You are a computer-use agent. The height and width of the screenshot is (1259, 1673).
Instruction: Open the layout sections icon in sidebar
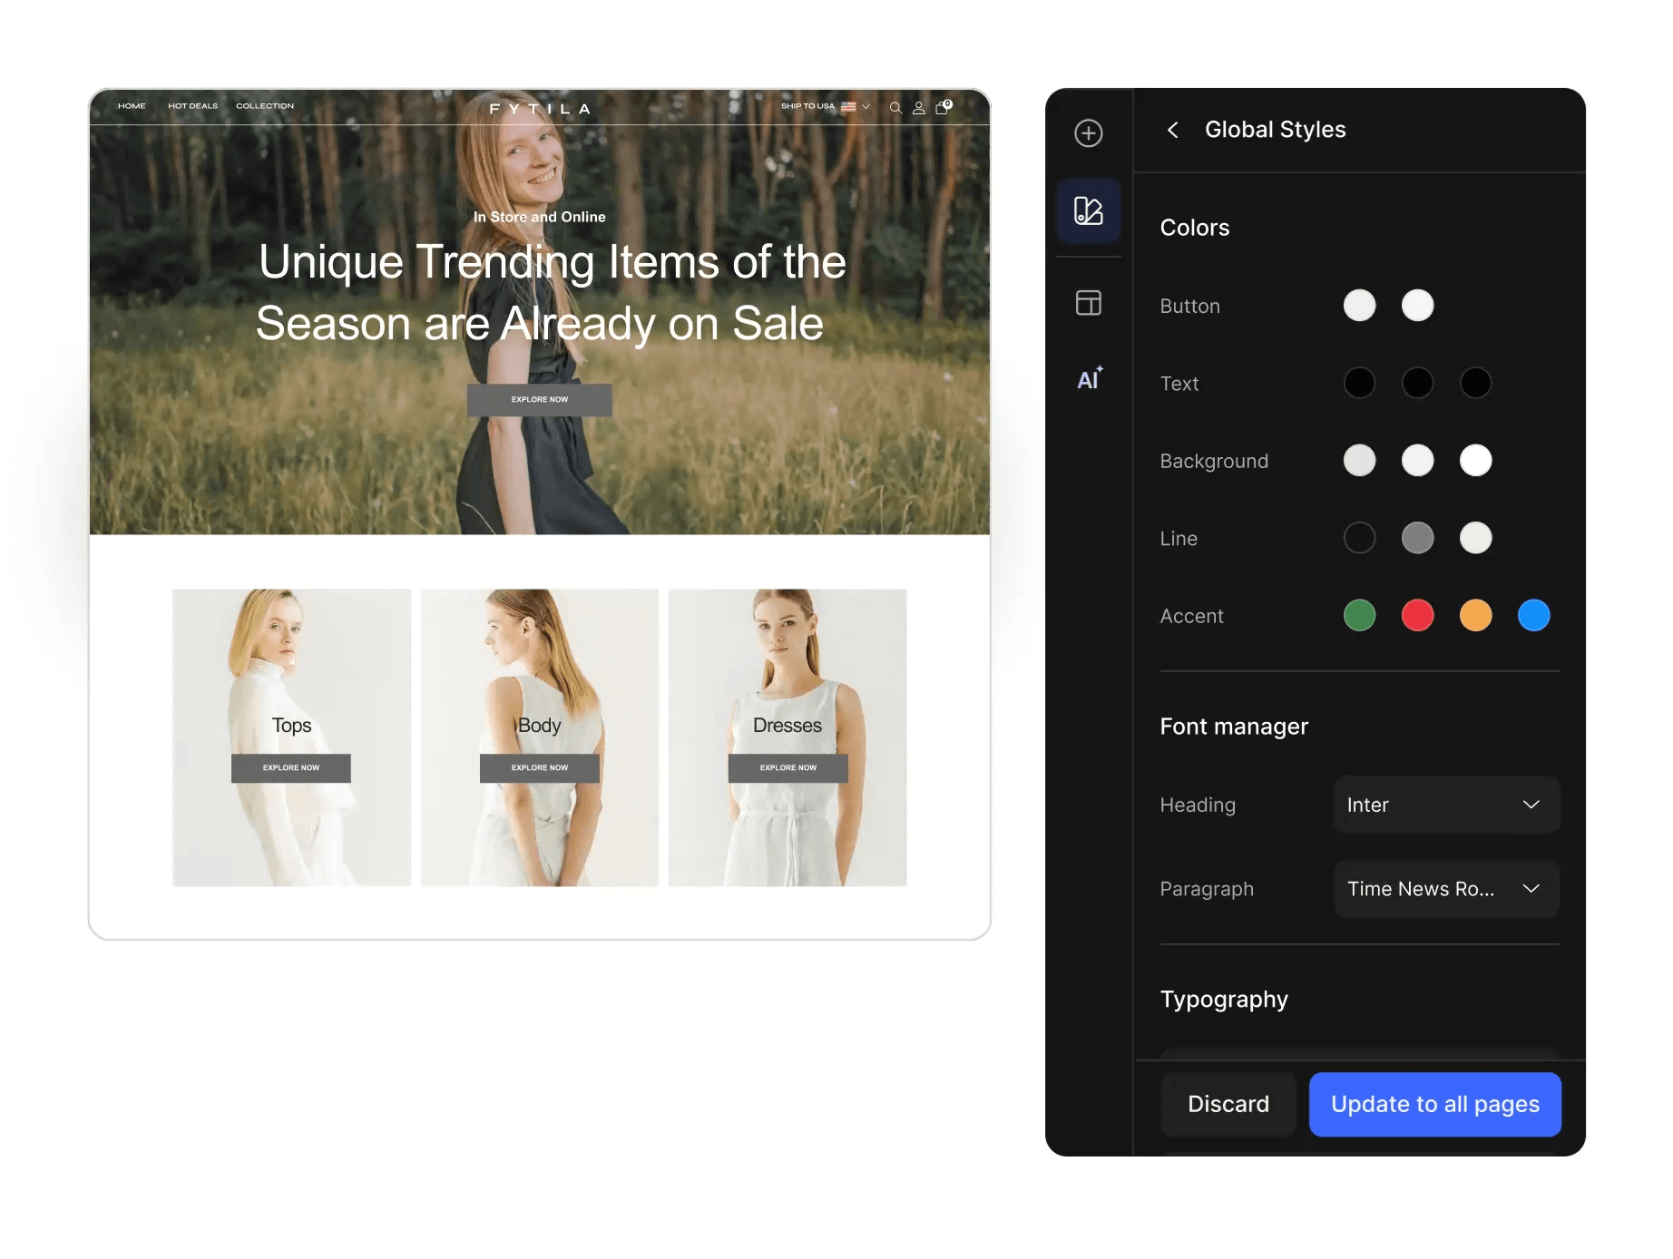pyautogui.click(x=1088, y=303)
